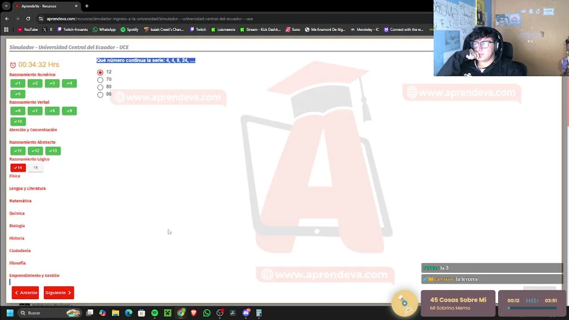Image resolution: width=569 pixels, height=320 pixels.
Task: Click the Siguiente button
Action: (x=59, y=292)
